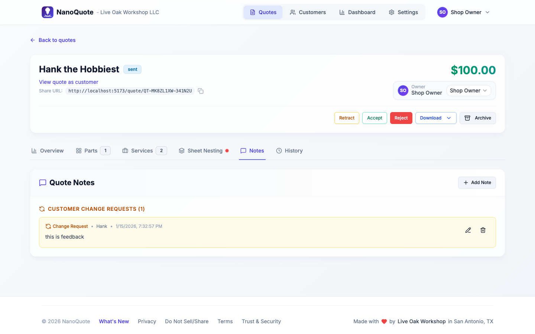Open the History tab

[289, 151]
